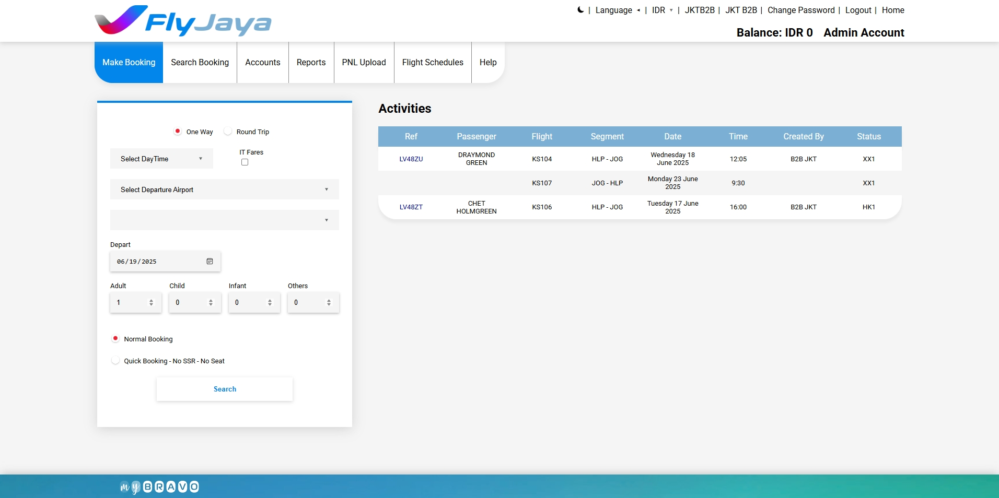Open the empty arrival airport dropdown

point(225,220)
